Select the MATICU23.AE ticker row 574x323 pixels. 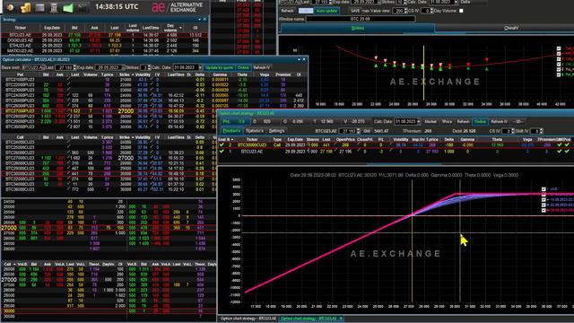point(105,51)
